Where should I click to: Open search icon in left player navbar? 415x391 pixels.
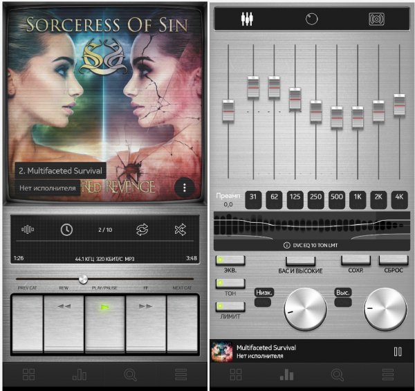[130, 374]
